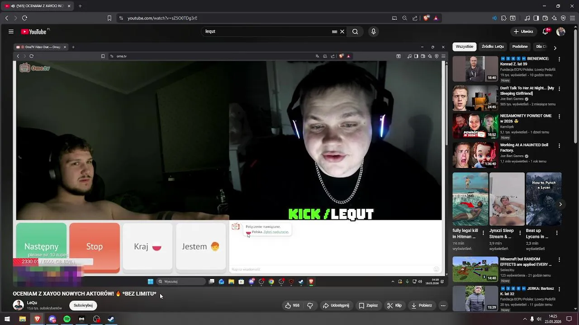Image resolution: width=579 pixels, height=325 pixels.
Task: Clear the YouTube search text
Action: tap(342, 32)
